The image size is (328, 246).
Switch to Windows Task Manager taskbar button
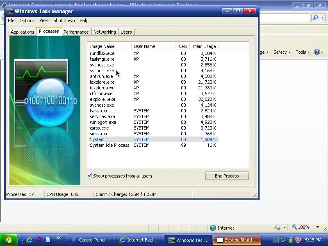[x=188, y=240]
